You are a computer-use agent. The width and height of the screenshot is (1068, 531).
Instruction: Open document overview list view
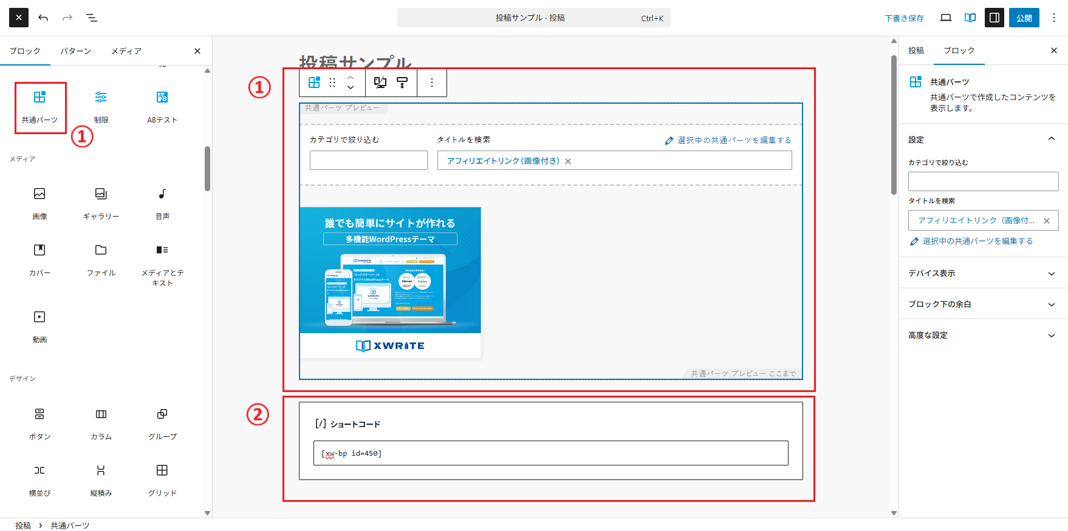pos(92,18)
